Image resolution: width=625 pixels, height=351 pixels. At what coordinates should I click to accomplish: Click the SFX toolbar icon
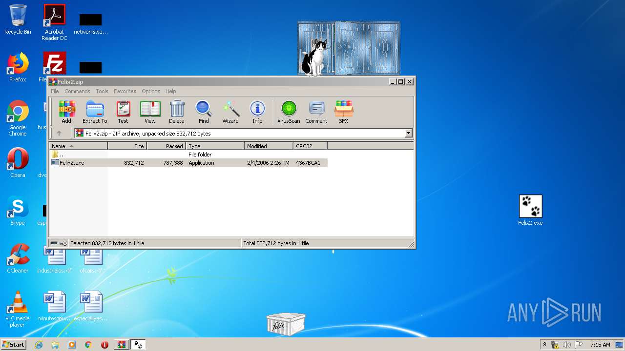[x=344, y=112]
